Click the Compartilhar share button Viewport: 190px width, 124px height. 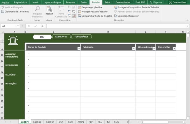point(178,2)
